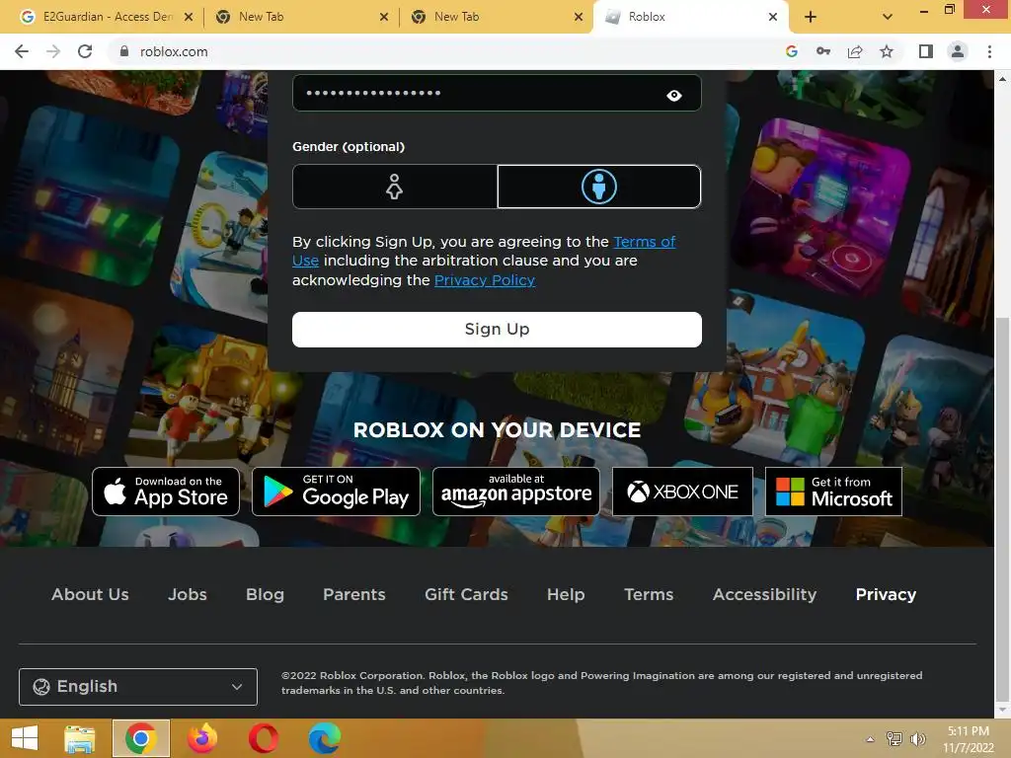Share this page from the address bar

855,51
